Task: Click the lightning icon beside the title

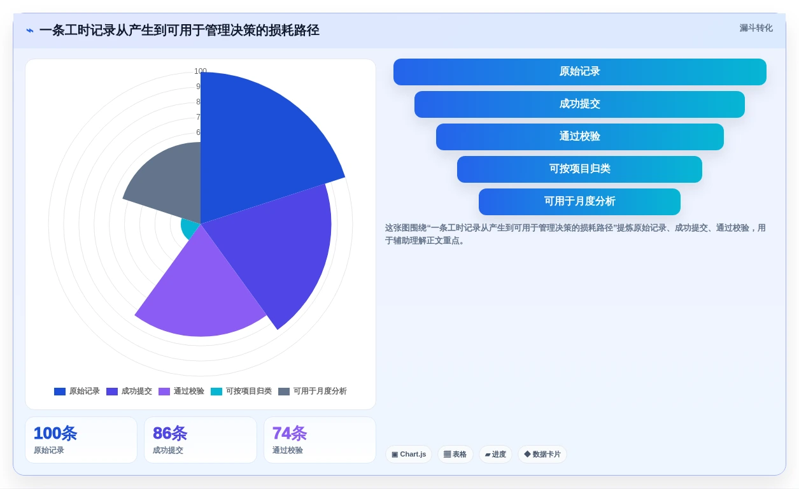Action: coord(30,31)
